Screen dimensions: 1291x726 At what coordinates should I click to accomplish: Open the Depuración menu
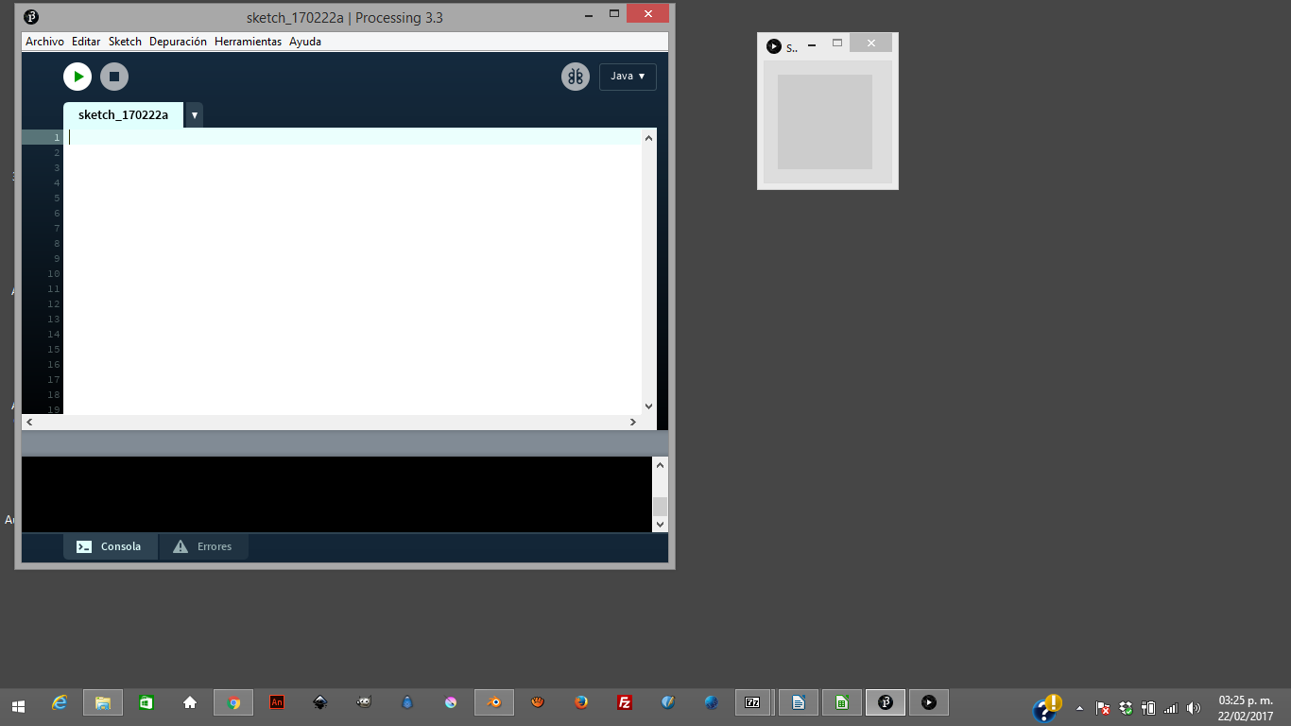point(178,42)
